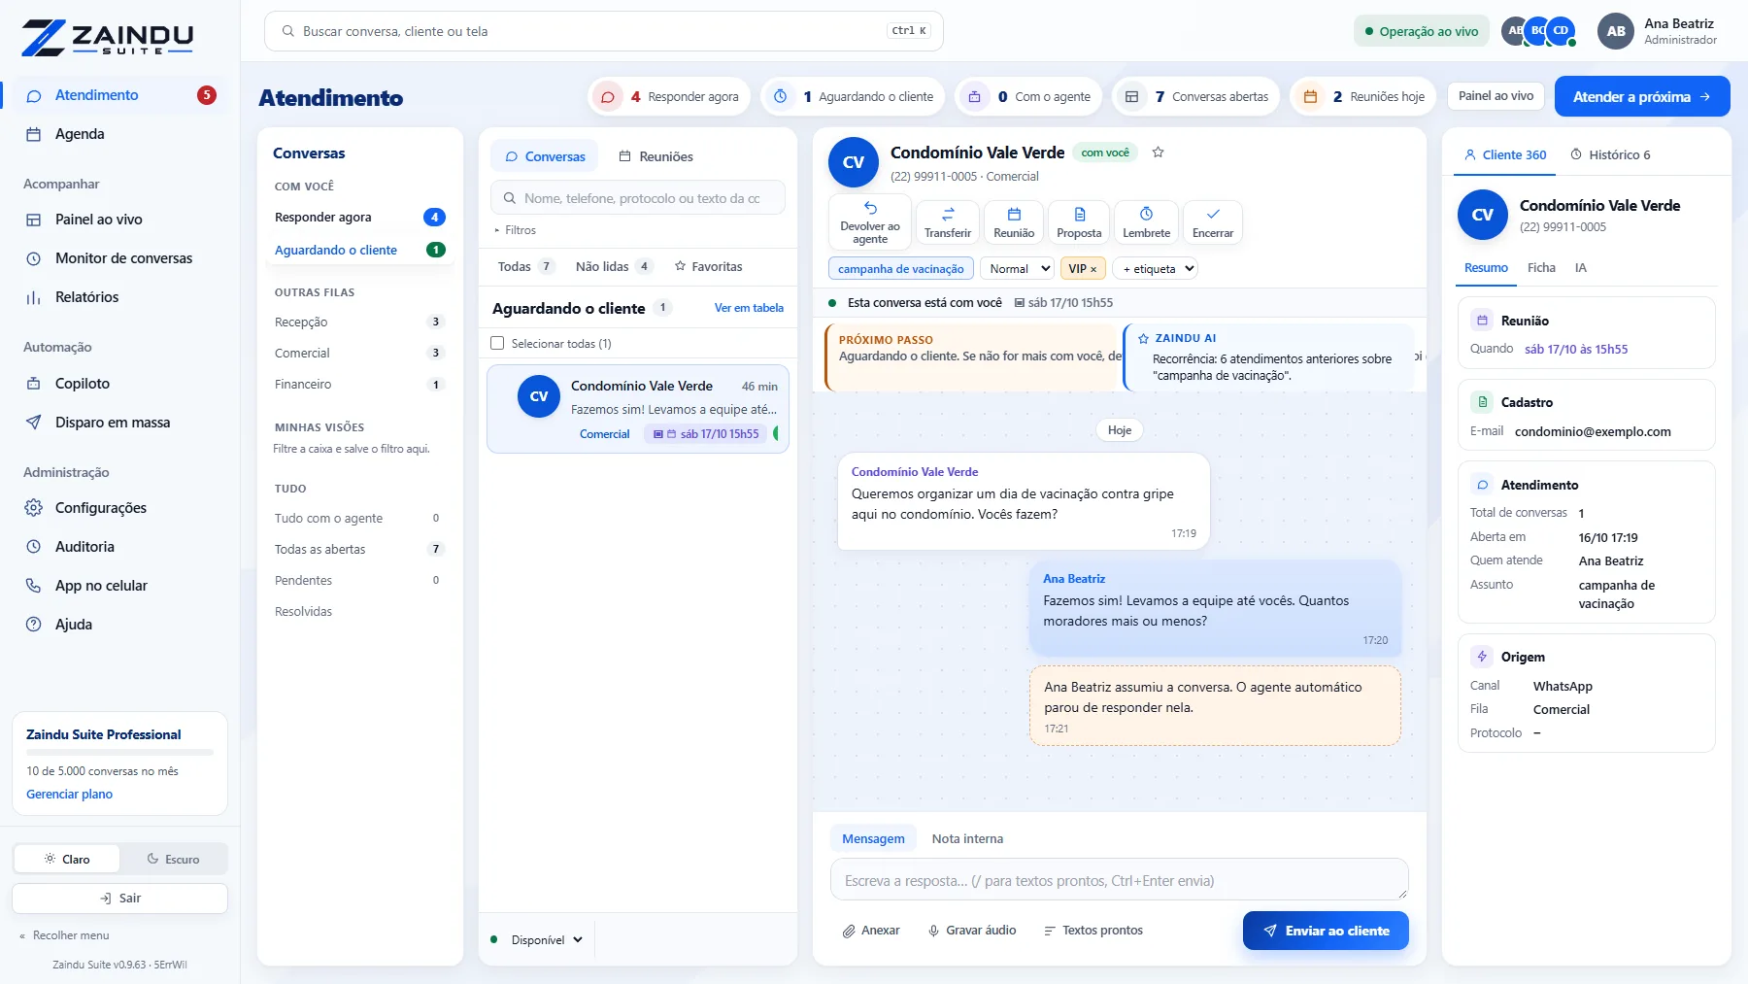Click the Sair button
This screenshot has height=984, width=1748.
pos(120,899)
